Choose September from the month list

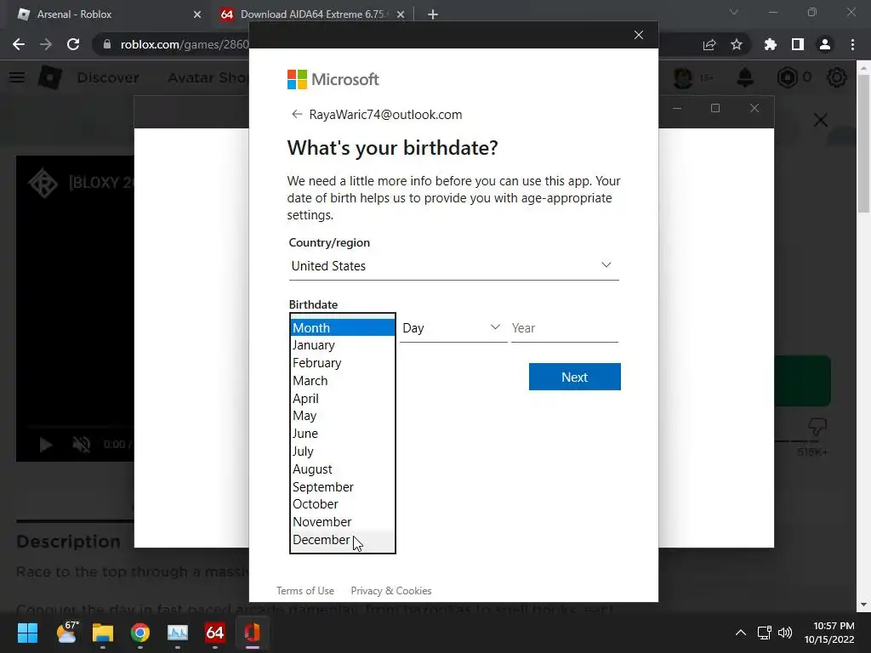coord(342,486)
